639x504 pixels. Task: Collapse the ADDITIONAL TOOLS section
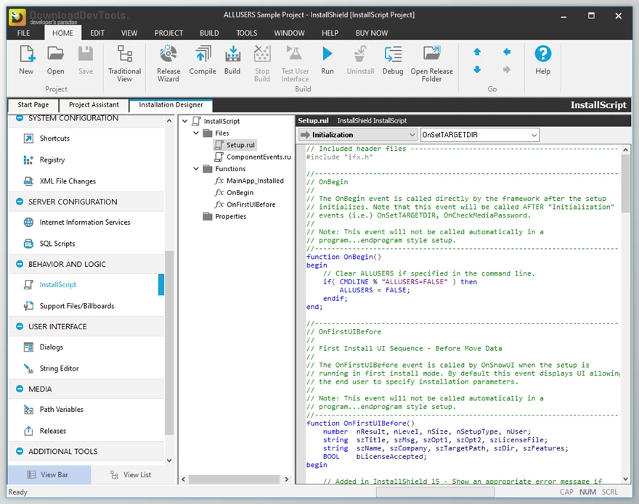pos(19,450)
